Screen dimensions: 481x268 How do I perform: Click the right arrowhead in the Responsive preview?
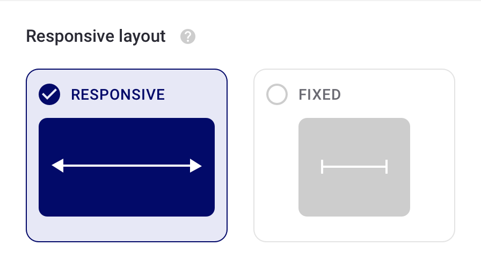pyautogui.click(x=195, y=167)
